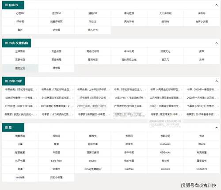Collapse the bottom ebook section containing sobooks

[217, 128]
